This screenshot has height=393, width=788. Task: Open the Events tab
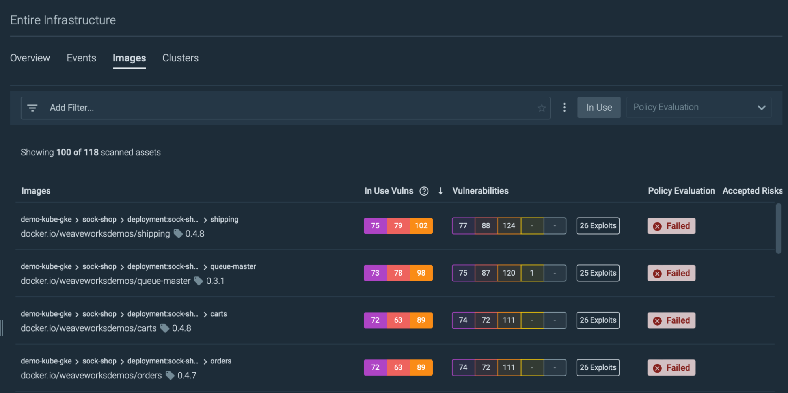tap(81, 58)
